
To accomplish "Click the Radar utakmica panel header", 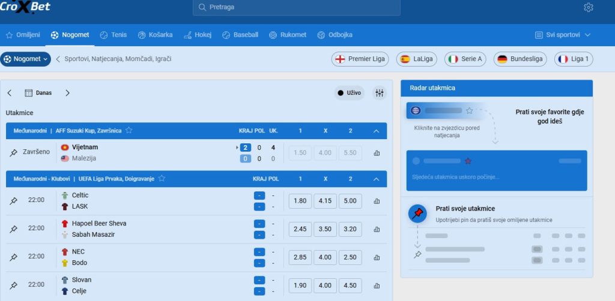I will [497, 88].
